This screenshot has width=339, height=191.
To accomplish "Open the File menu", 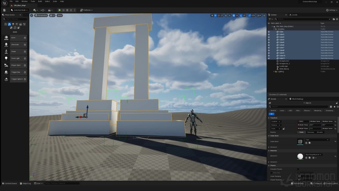I will 11,1.
